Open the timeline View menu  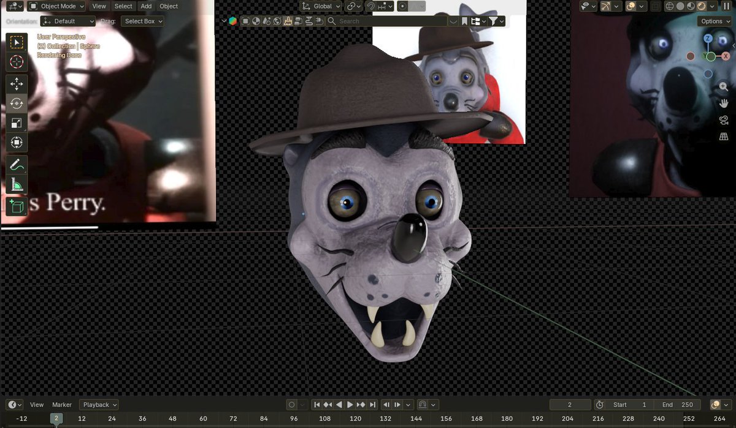tap(37, 405)
